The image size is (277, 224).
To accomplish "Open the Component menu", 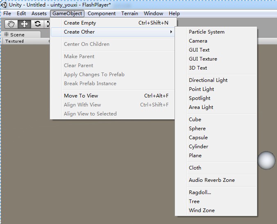I will coord(102,14).
